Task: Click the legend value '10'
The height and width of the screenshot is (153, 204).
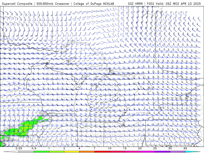Action: [x=110, y=148]
